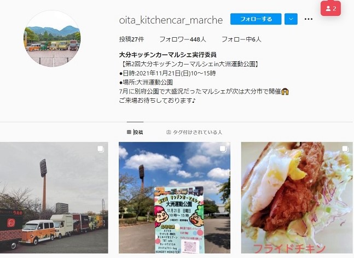Open the kitchen cars lineup photo post

[x=54, y=197]
